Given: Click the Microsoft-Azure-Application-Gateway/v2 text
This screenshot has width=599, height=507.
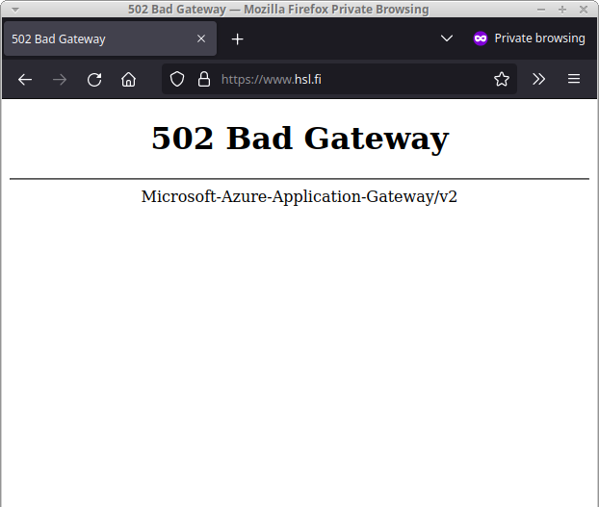Looking at the screenshot, I should (x=299, y=196).
